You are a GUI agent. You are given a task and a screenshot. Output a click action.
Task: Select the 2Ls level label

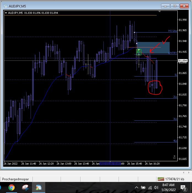(x=175, y=97)
